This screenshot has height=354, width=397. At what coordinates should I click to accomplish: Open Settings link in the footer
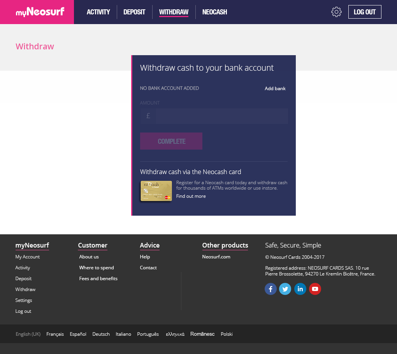(23, 300)
